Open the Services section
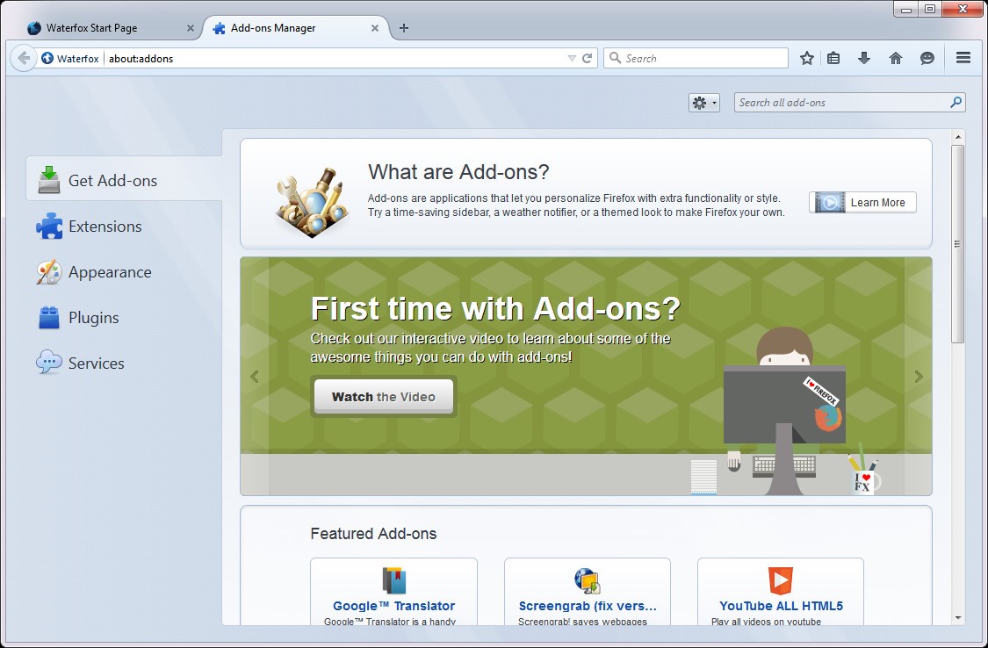This screenshot has width=988, height=648. click(x=97, y=363)
